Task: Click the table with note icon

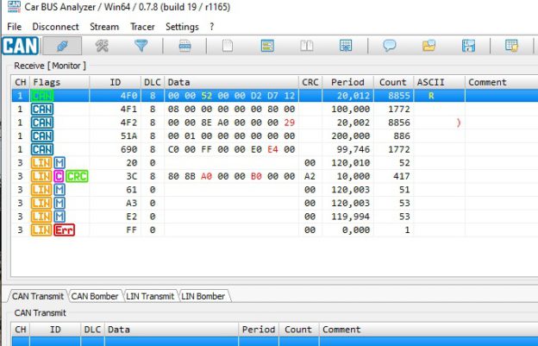Action: 512,46
